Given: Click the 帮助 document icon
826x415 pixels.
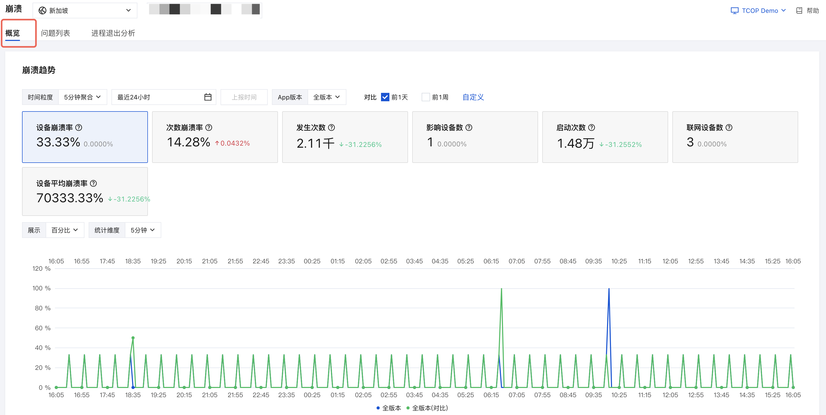Looking at the screenshot, I should pyautogui.click(x=799, y=10).
